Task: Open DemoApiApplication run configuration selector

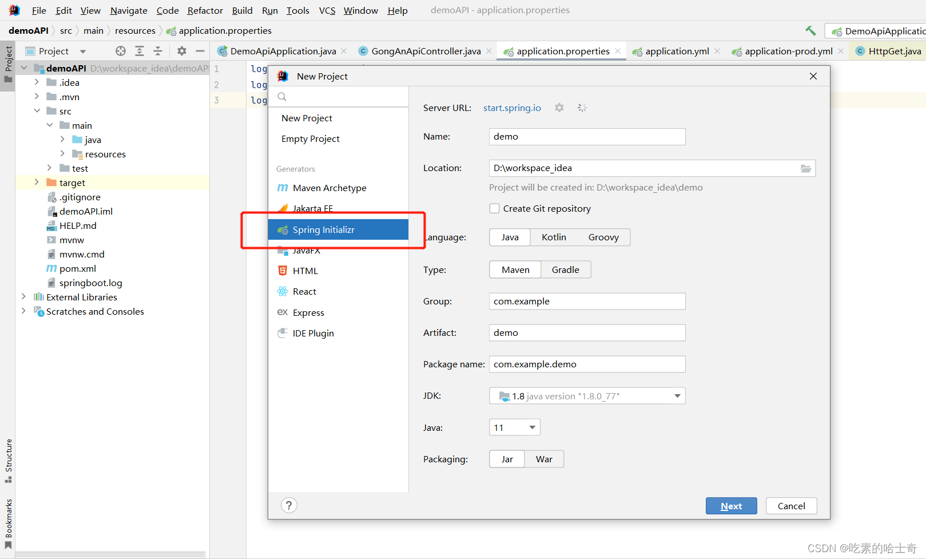Action: click(x=875, y=31)
